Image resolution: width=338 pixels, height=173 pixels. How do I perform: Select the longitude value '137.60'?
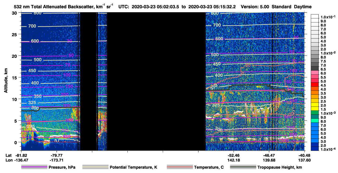[x=304, y=160]
